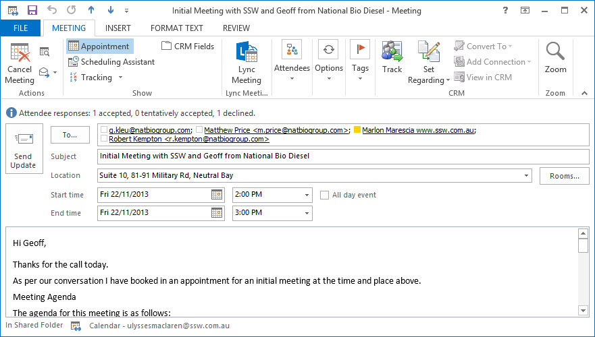Open the Scheduling Assistant view
The width and height of the screenshot is (595, 337).
coord(111,62)
